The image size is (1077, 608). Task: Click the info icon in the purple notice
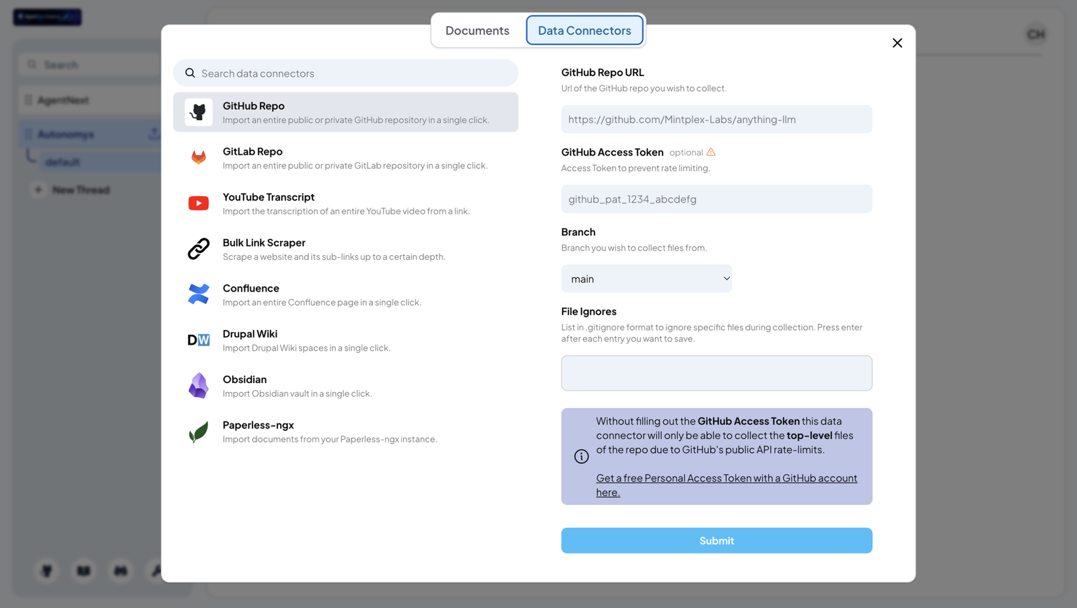pyautogui.click(x=581, y=456)
